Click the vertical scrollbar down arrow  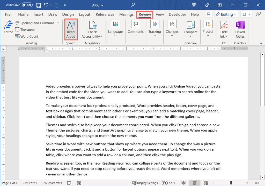click(x=262, y=177)
